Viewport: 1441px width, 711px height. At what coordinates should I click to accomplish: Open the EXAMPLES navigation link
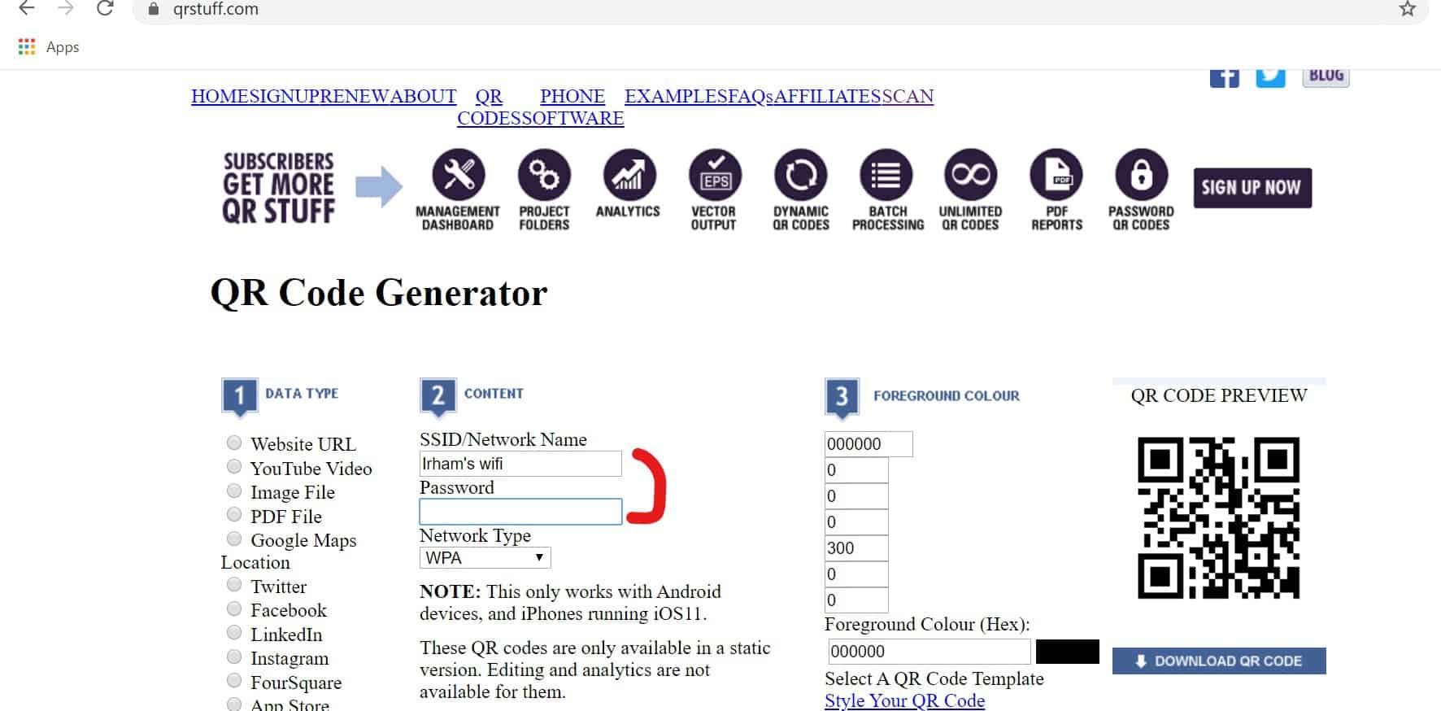pyautogui.click(x=676, y=96)
